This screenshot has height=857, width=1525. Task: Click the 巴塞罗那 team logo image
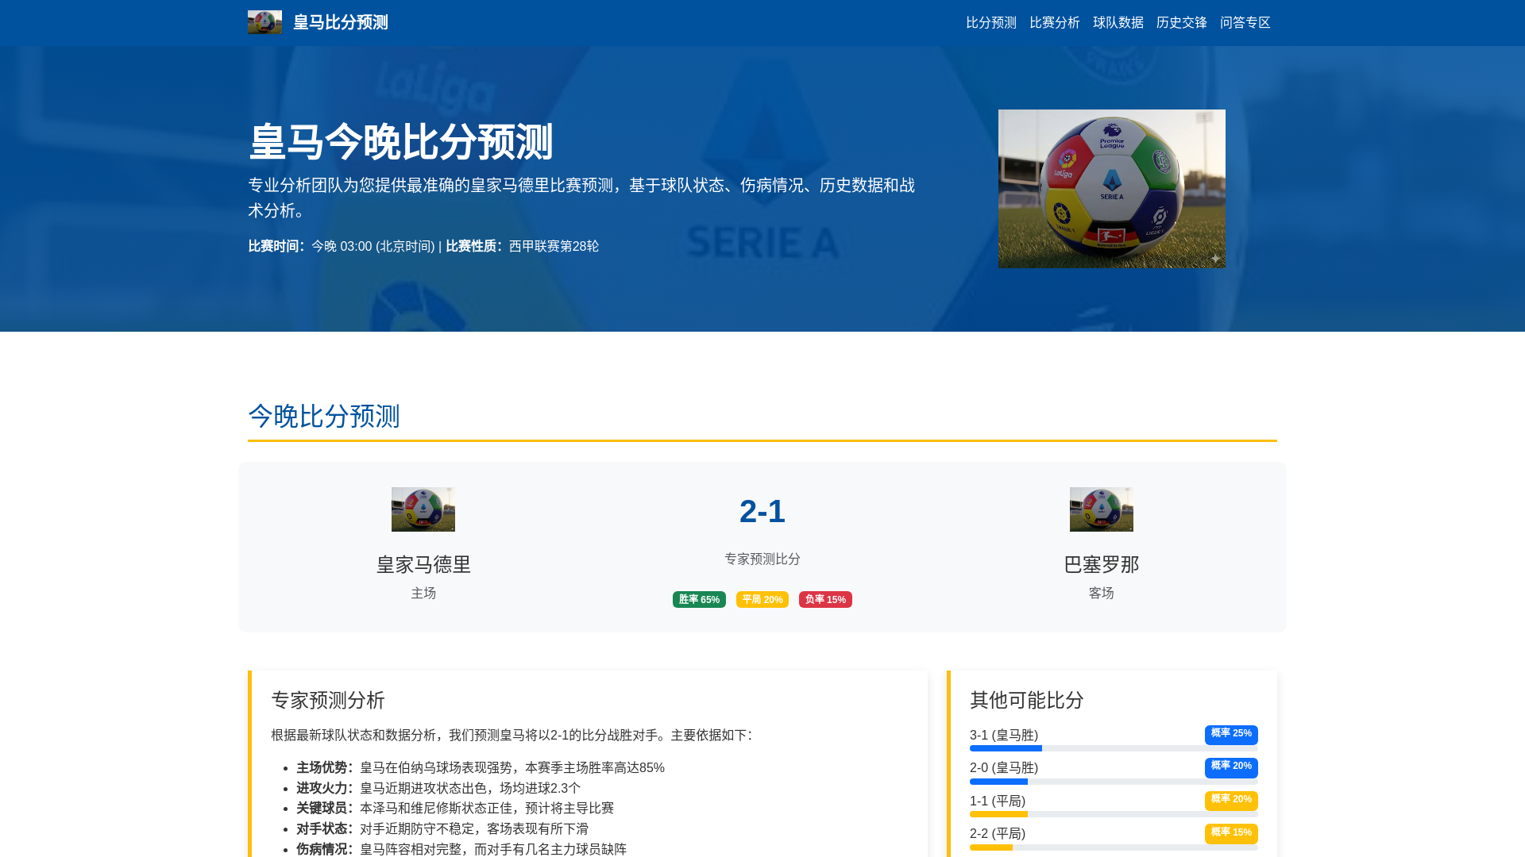[1102, 509]
